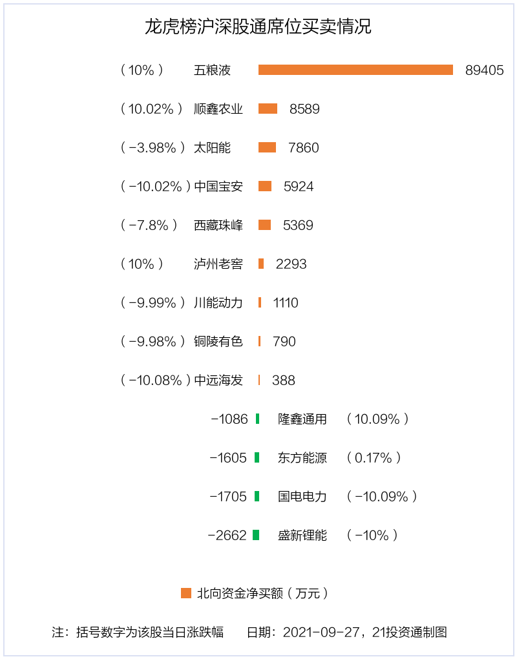Select the 西藏珠峰 orange bar
This screenshot has width=517, height=659.
pos(264,225)
